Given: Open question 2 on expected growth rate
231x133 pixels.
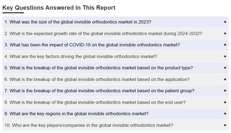Looking at the screenshot, I should (x=103, y=34).
